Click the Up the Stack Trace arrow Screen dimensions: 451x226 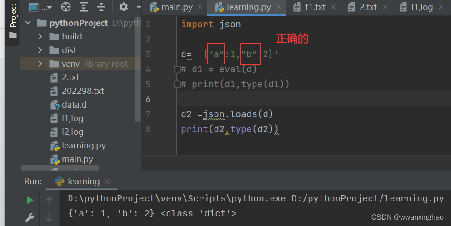click(50, 200)
